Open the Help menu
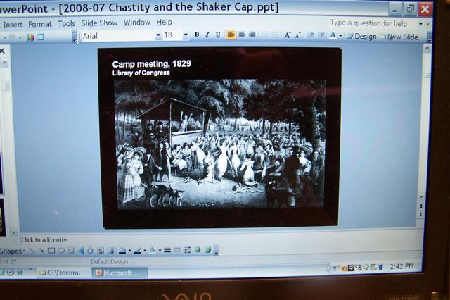The width and height of the screenshot is (450, 300). pos(164,22)
